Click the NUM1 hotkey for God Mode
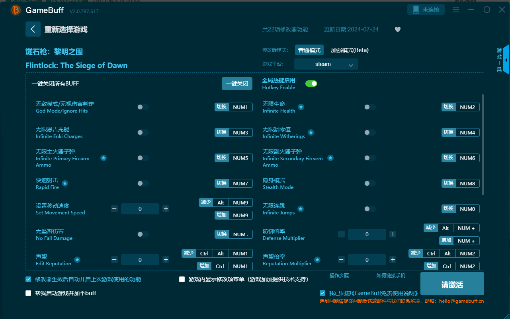This screenshot has width=510, height=319. point(240,107)
